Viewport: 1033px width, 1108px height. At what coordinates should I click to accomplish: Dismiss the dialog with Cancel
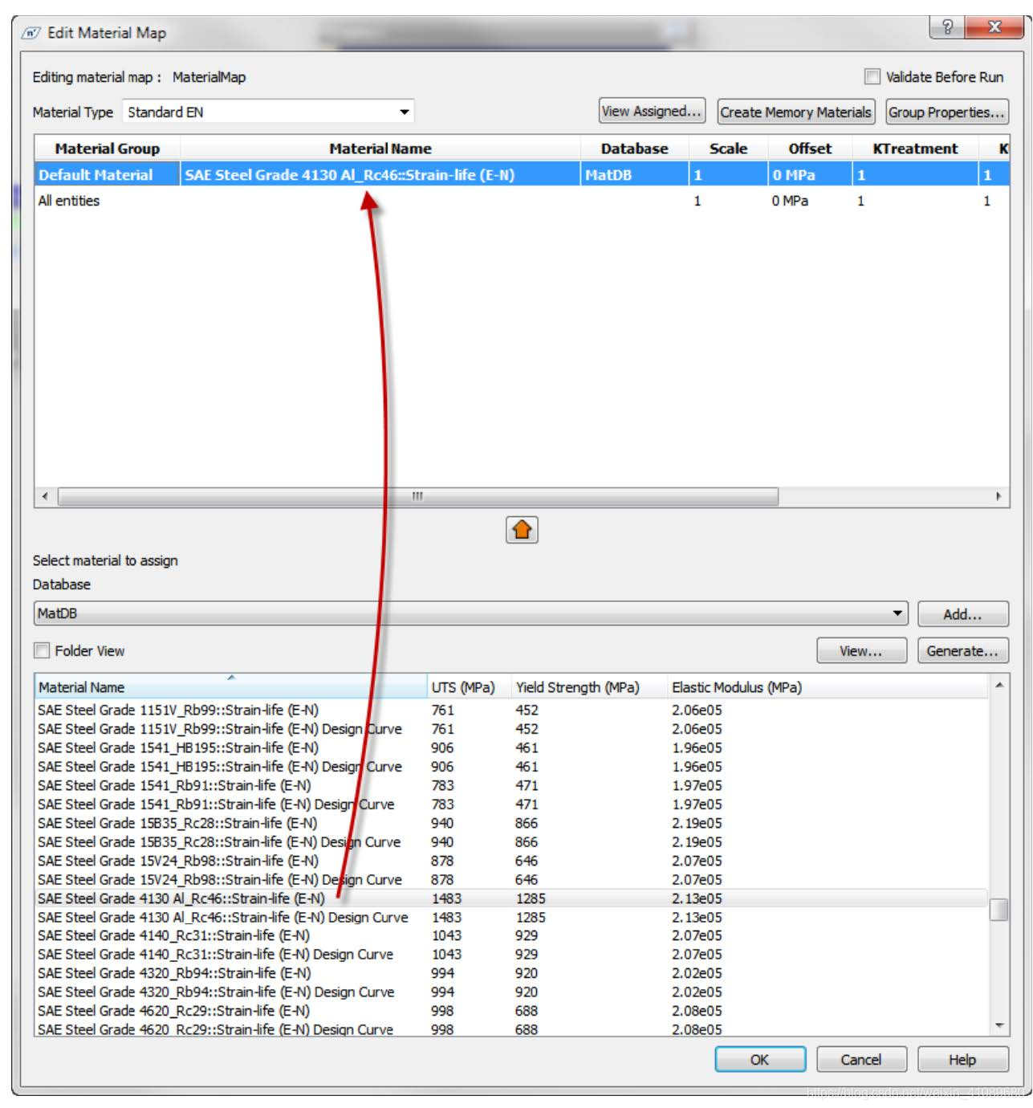(x=860, y=1059)
